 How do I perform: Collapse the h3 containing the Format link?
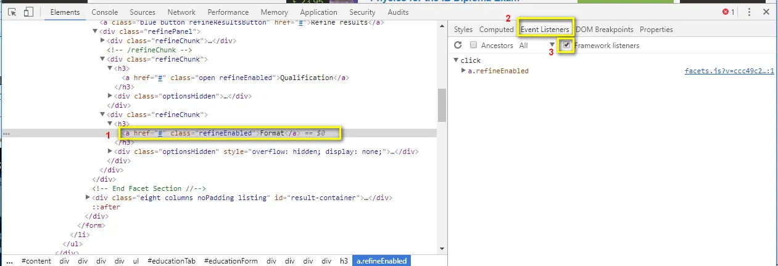(110, 124)
